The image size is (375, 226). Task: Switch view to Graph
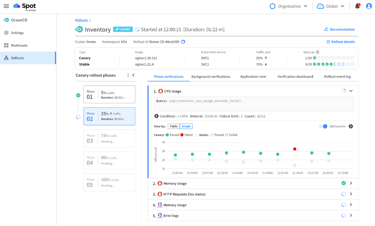186,126
